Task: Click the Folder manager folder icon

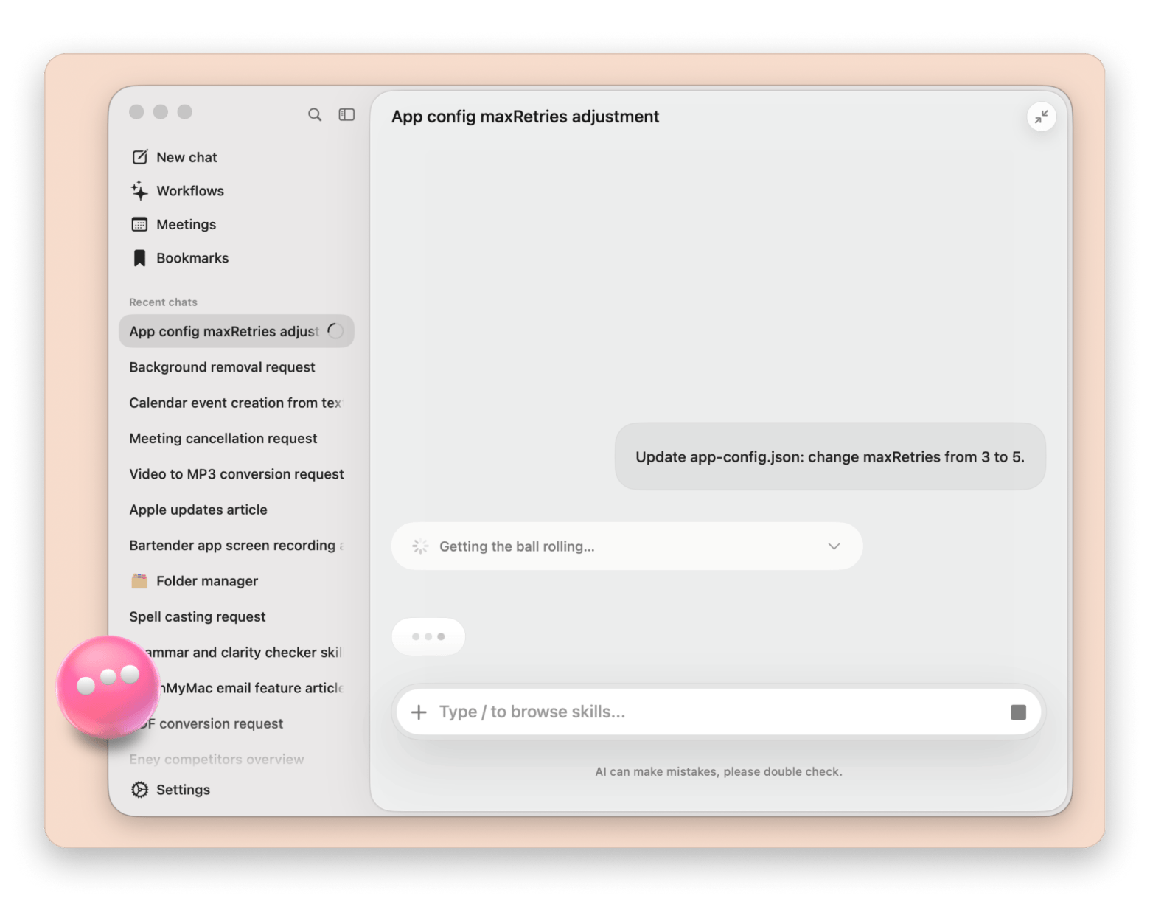Action: point(139,581)
